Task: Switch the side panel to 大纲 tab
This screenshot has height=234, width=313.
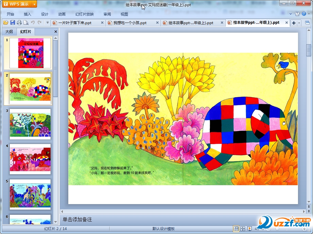Action: [9, 32]
